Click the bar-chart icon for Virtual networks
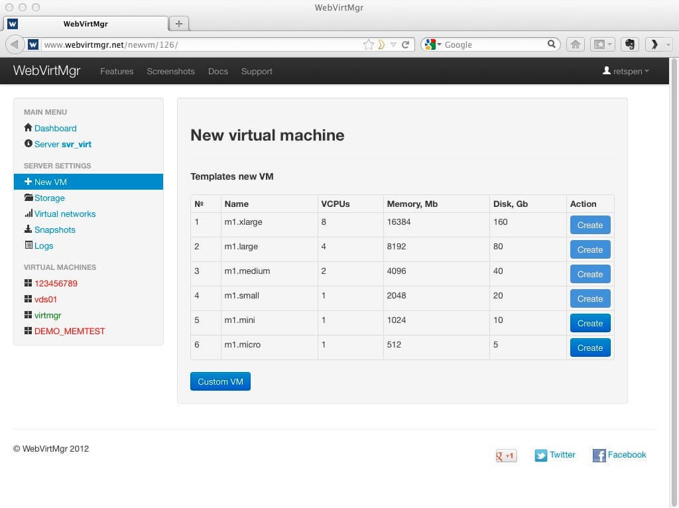This screenshot has width=679, height=508. 29,214
